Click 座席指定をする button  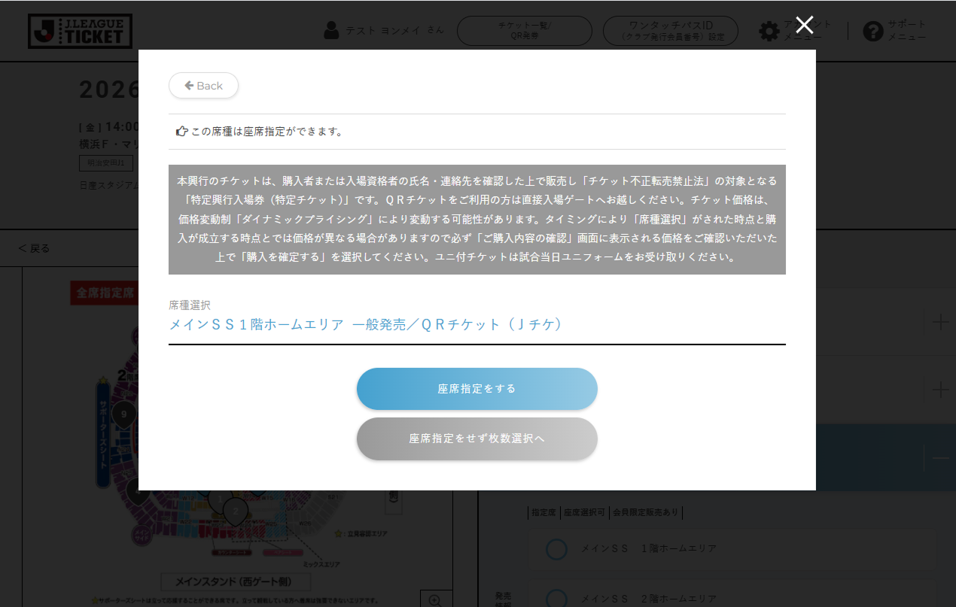point(476,389)
